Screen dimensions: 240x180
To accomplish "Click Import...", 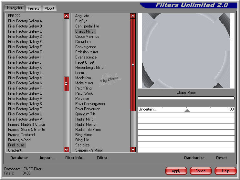I will click(47, 158).
